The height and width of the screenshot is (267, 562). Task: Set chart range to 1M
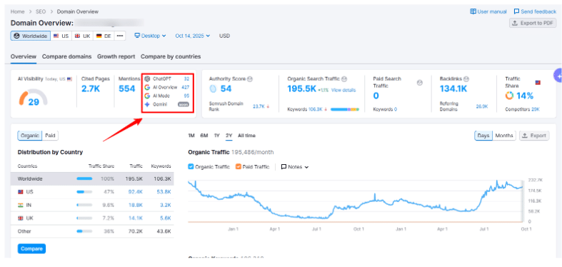[191, 136]
